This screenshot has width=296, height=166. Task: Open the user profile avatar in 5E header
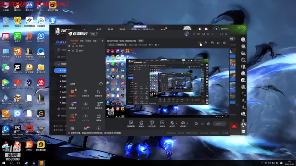click(216, 29)
